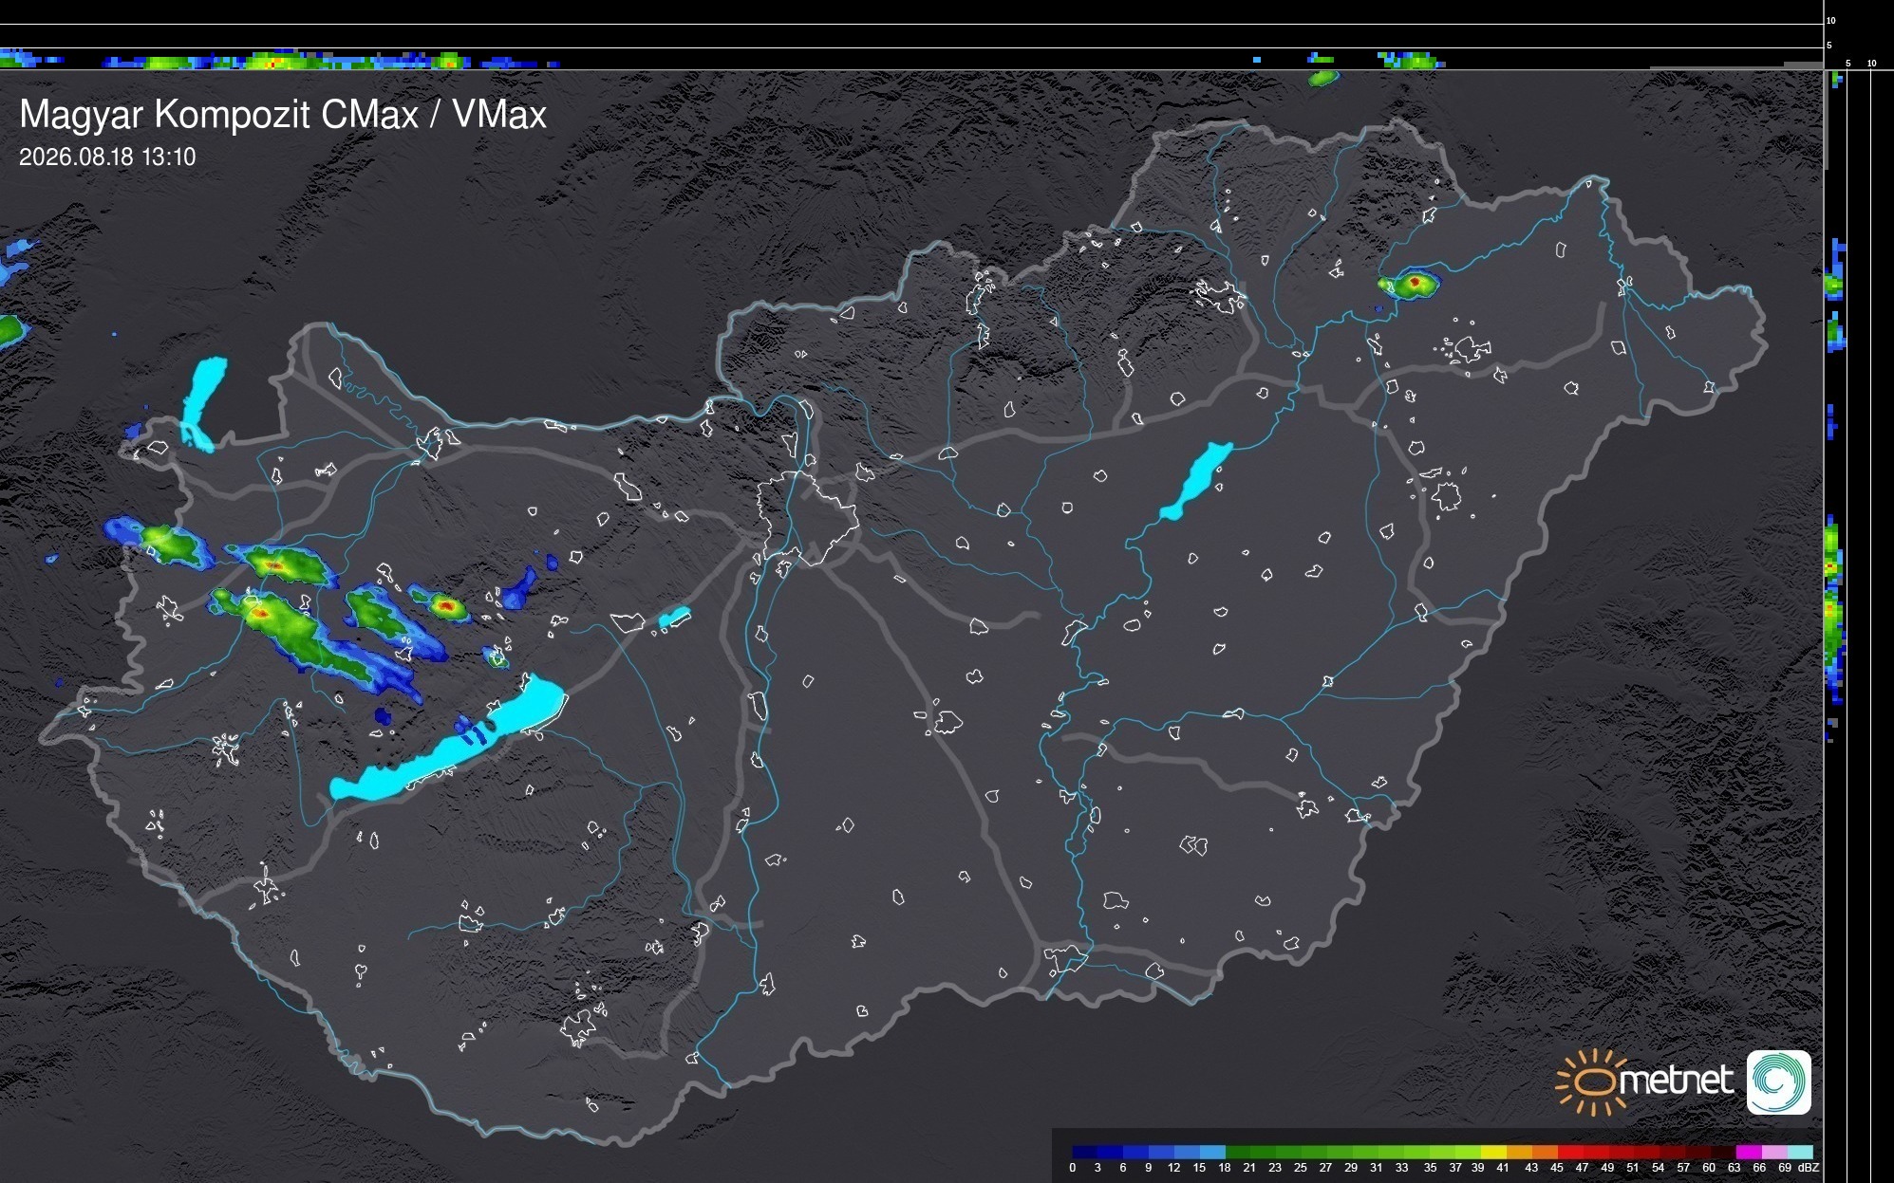Click the small cyan Lake Velence shape
The image size is (1894, 1183).
[x=674, y=618]
